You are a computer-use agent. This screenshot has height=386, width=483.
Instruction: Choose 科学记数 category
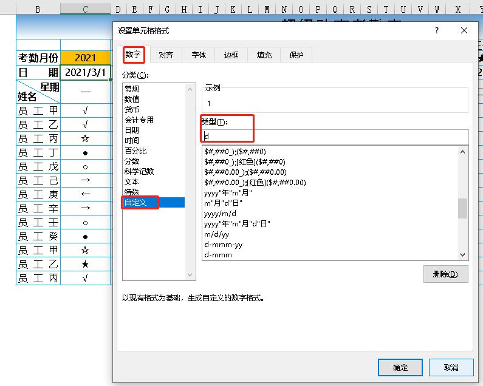tap(154, 171)
